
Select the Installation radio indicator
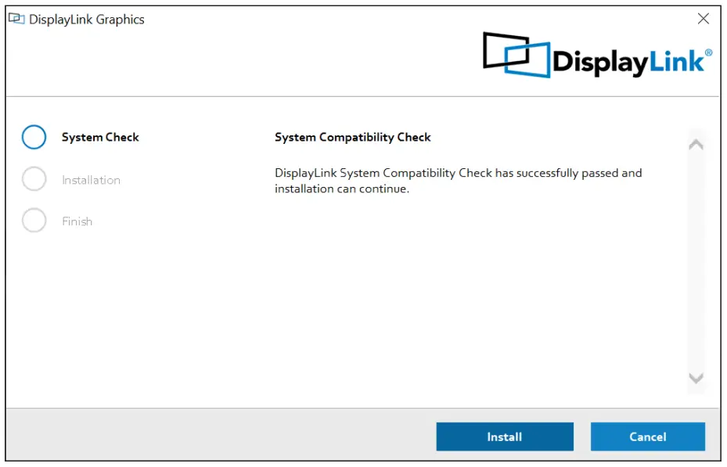[34, 179]
